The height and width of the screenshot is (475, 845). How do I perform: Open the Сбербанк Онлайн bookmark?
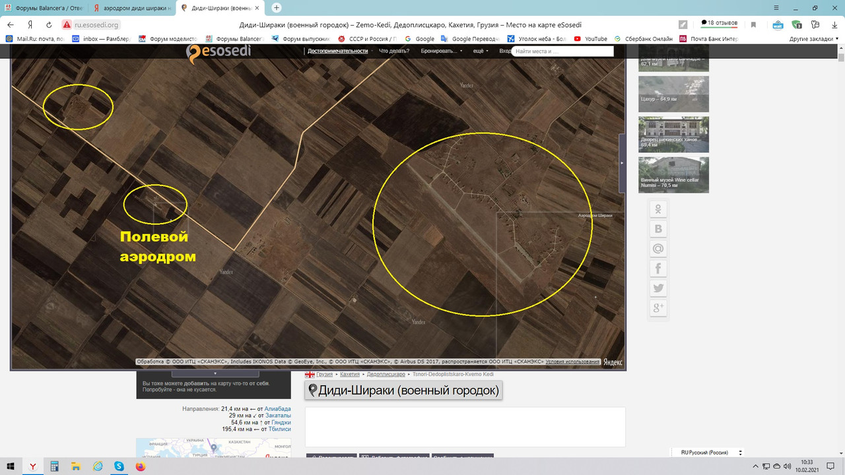pyautogui.click(x=643, y=39)
